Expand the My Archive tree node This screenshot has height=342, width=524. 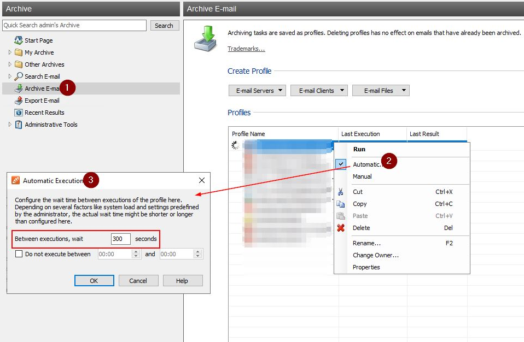[x=10, y=52]
